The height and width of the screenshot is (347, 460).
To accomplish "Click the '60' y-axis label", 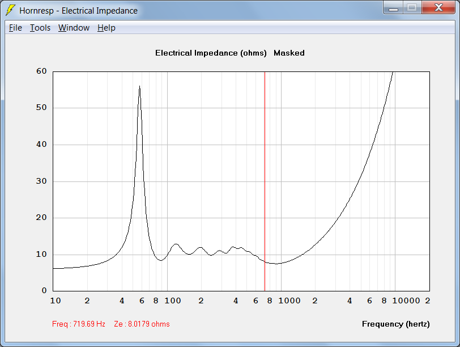I will coord(41,71).
